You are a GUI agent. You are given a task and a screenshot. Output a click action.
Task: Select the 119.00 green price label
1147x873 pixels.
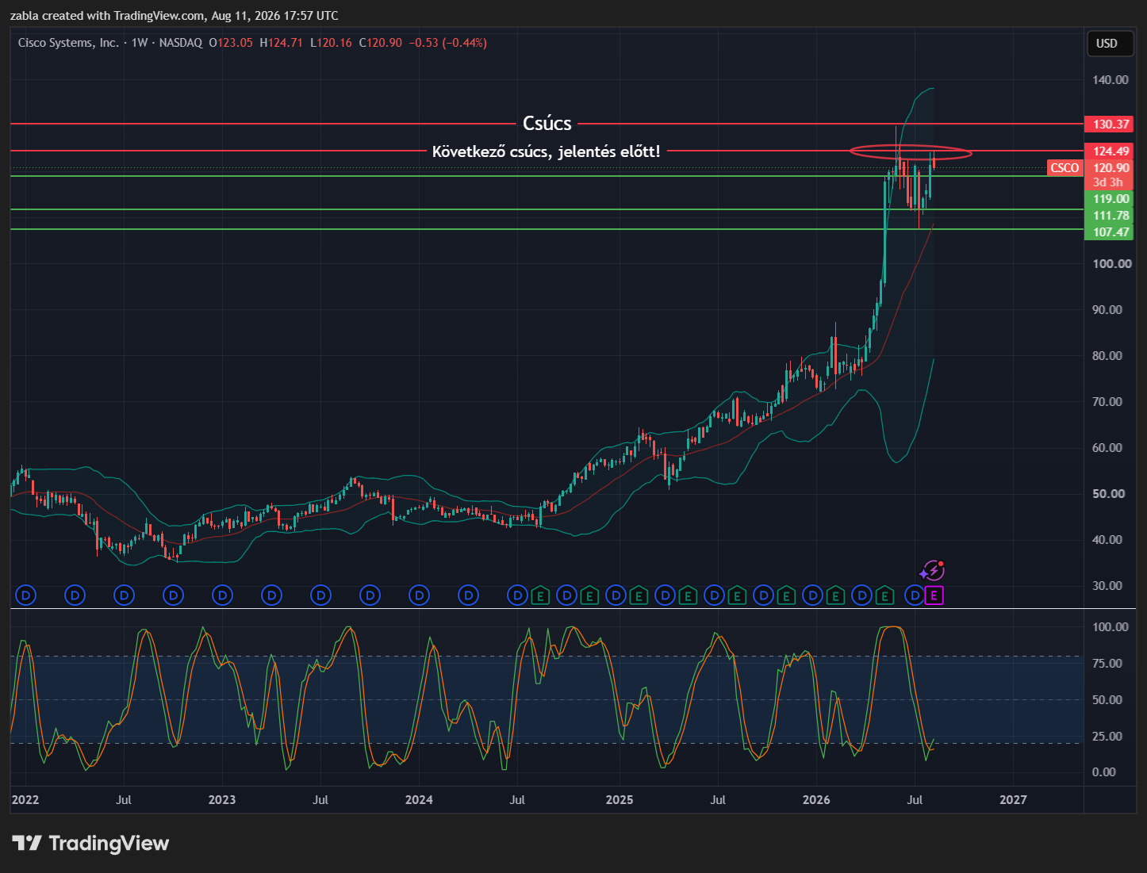[x=1111, y=198]
